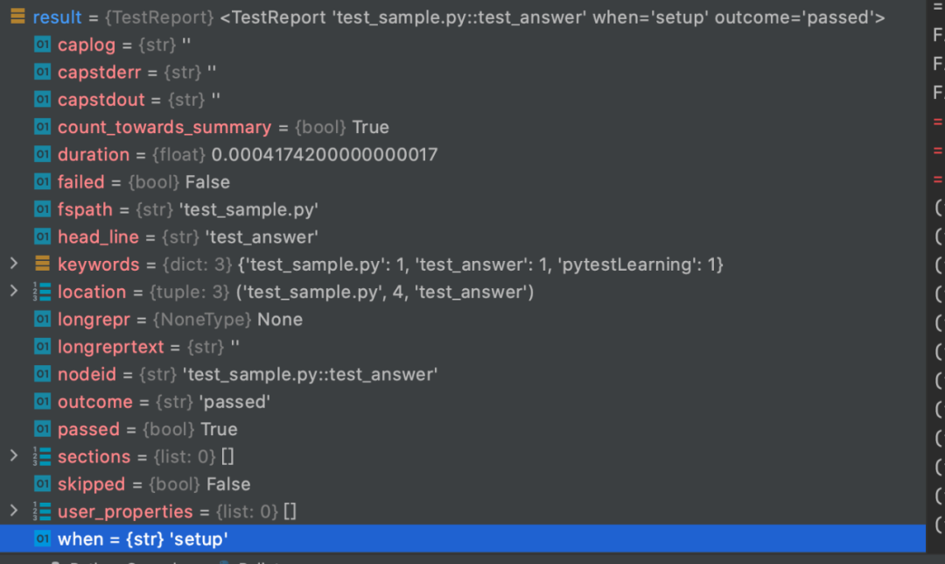Click the user_properties list icon
This screenshot has width=945, height=564.
pyautogui.click(x=42, y=511)
